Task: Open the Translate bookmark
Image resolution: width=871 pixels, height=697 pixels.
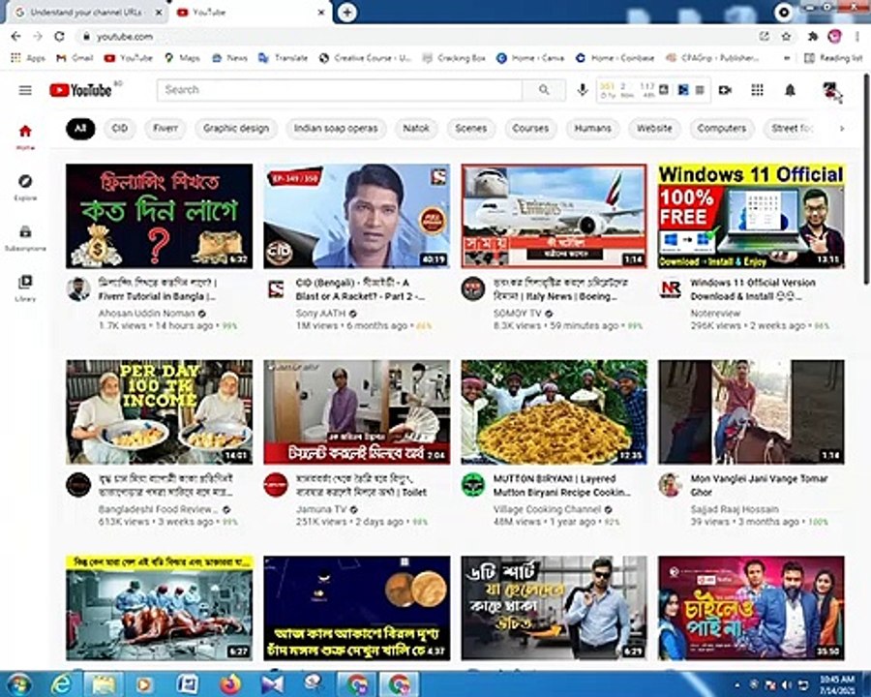Action: click(284, 58)
